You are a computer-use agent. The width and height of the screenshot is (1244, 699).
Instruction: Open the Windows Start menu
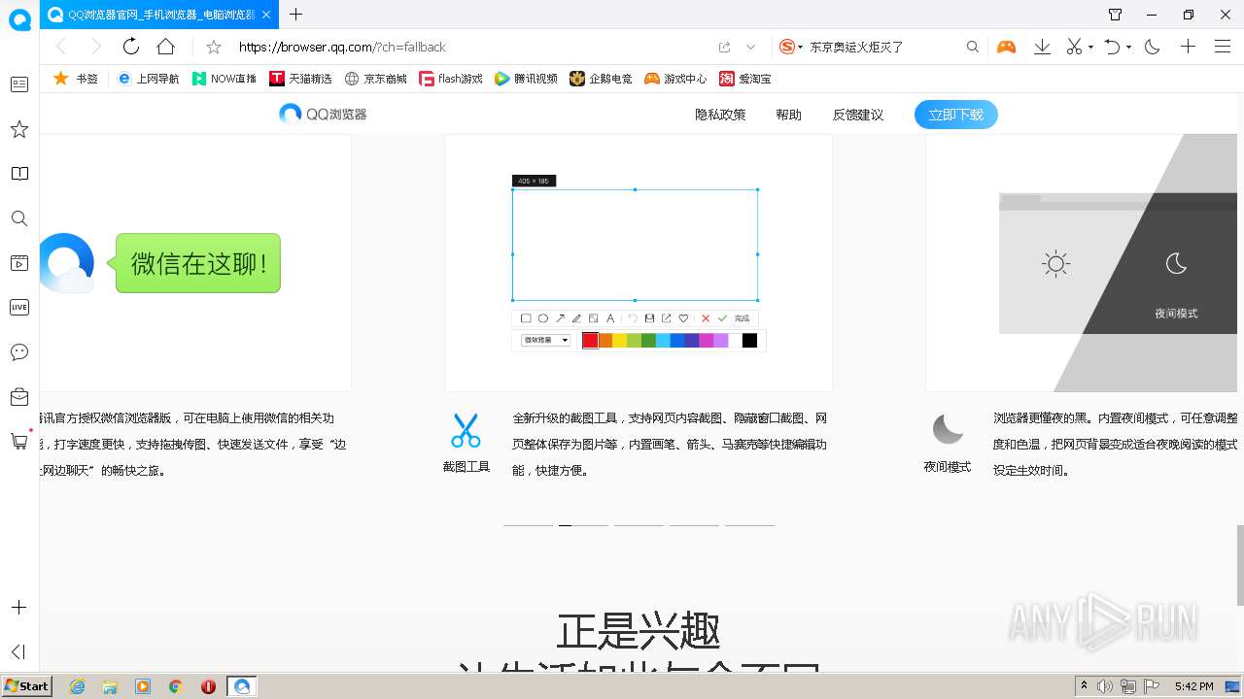[x=26, y=686]
